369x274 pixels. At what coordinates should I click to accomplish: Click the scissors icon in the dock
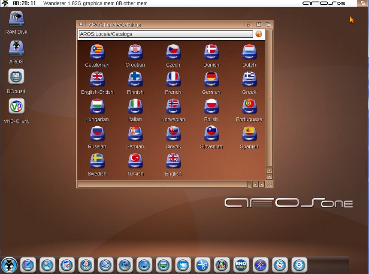[203, 265]
